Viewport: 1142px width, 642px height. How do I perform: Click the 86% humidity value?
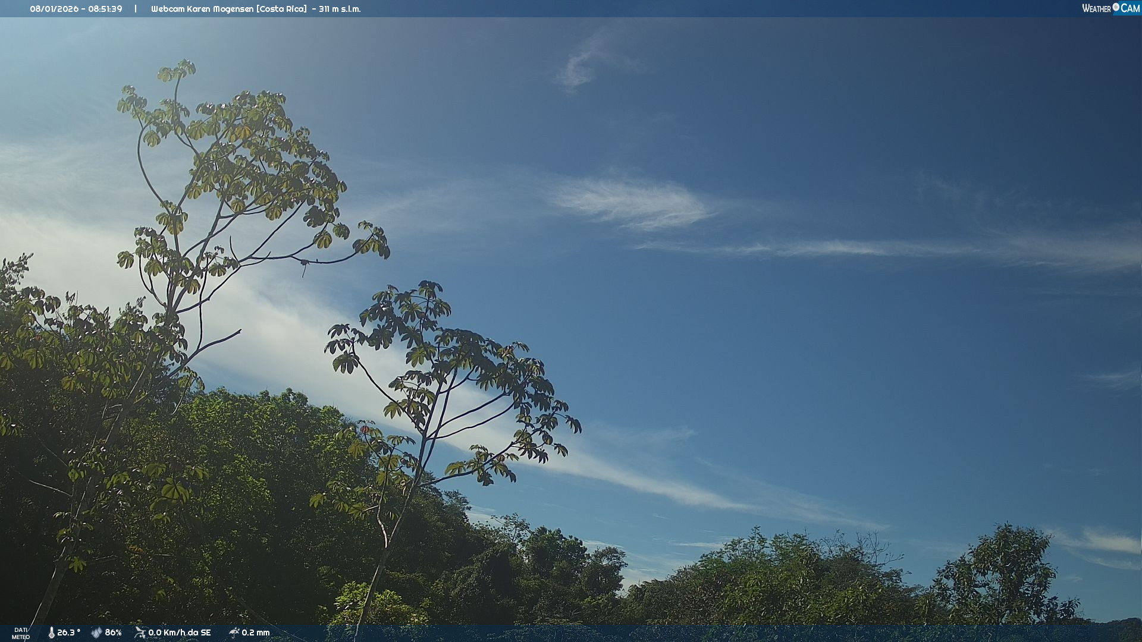[x=113, y=632]
